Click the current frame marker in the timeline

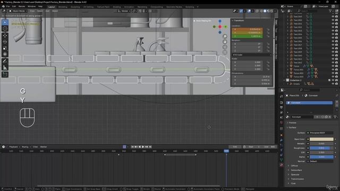(x=226, y=151)
